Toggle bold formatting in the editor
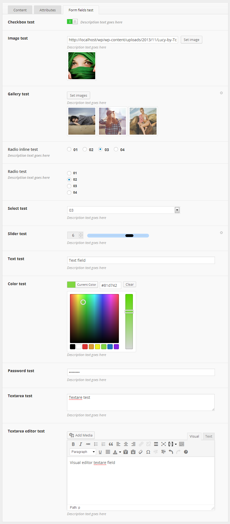Viewport: 230px width, 524px height. (x=73, y=444)
